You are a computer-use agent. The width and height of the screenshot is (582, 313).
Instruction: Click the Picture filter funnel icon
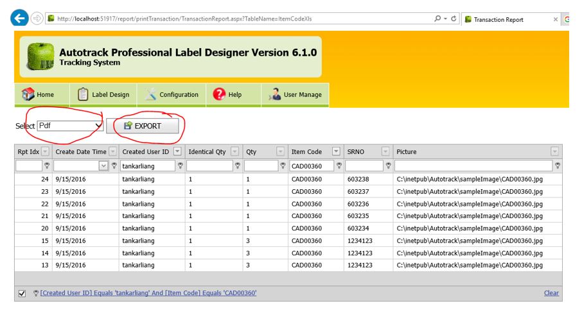coord(558,165)
